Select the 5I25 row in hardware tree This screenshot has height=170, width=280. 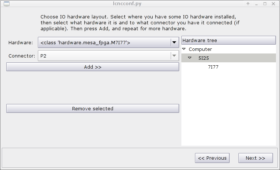click(228, 58)
